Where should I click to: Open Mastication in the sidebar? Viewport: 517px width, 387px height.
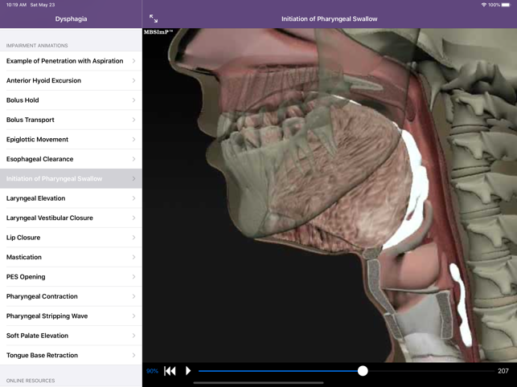(x=24, y=257)
